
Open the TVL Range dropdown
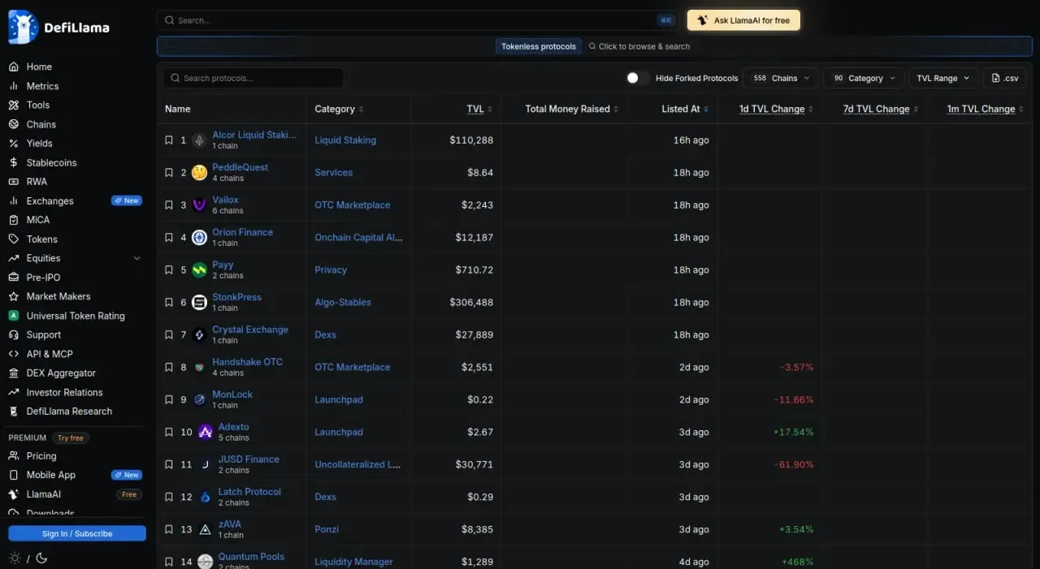[x=943, y=78]
